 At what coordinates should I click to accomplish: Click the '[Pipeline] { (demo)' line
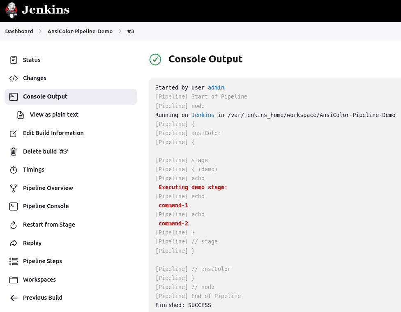pyautogui.click(x=187, y=170)
